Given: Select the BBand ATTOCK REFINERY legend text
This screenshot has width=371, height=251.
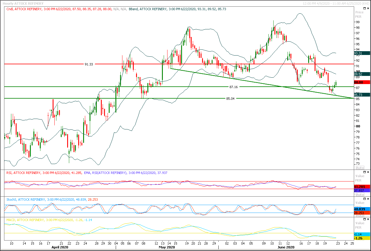Looking at the screenshot, I should (x=178, y=9).
